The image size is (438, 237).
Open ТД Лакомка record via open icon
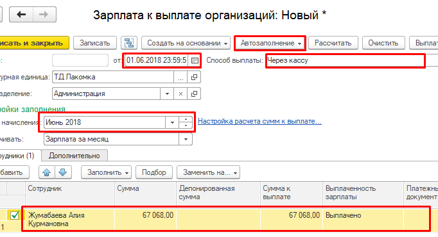[x=194, y=77]
